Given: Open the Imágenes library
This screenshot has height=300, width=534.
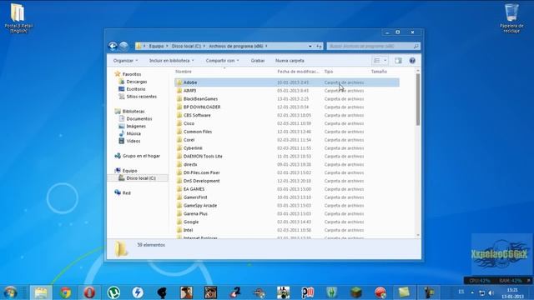Looking at the screenshot, I should pyautogui.click(x=136, y=126).
